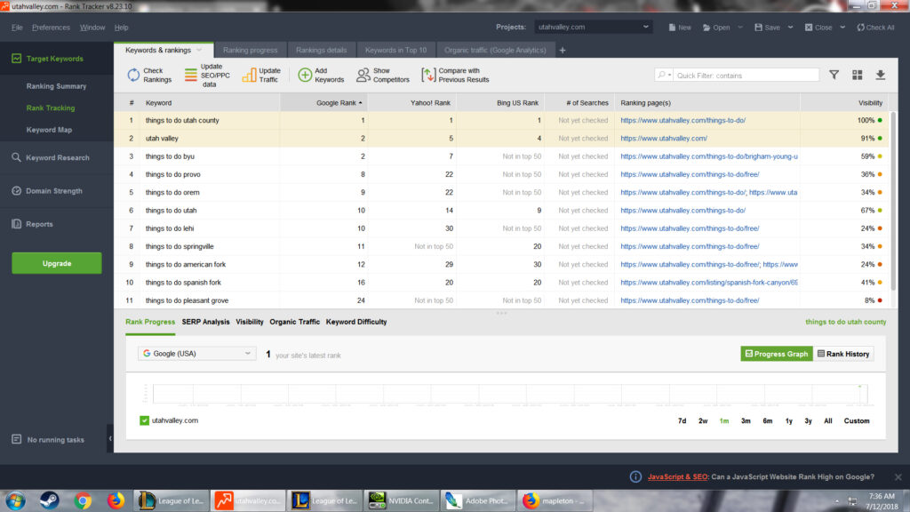Select the All time range
Image resolution: width=910 pixels, height=512 pixels.
tap(828, 420)
